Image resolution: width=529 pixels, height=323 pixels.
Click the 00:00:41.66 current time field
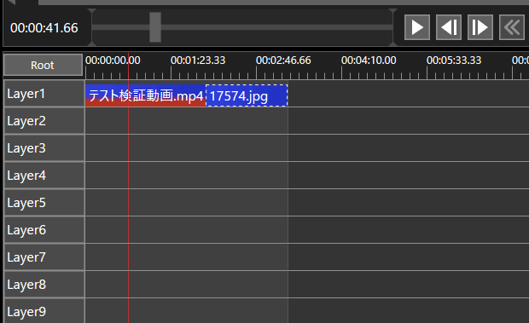click(44, 28)
